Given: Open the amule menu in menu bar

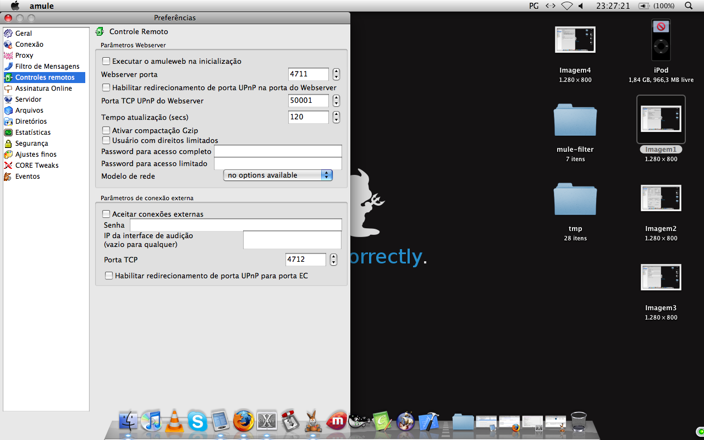Looking at the screenshot, I should tap(41, 6).
